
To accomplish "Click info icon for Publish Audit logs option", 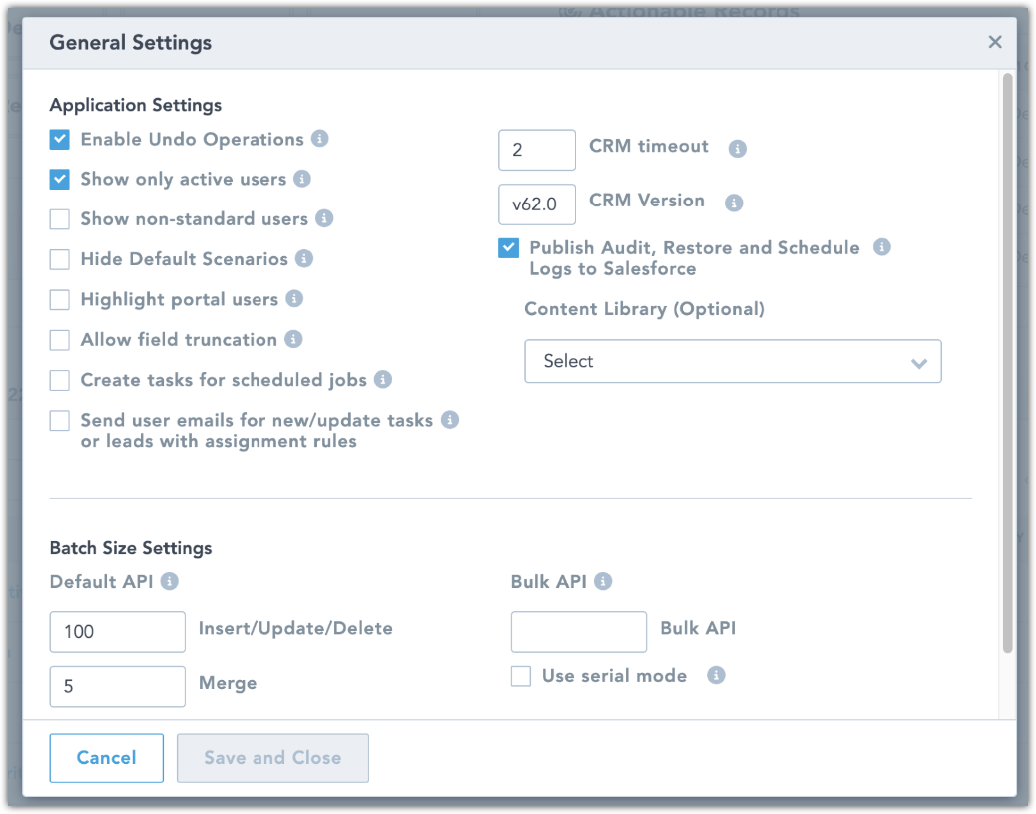I will pos(882,247).
